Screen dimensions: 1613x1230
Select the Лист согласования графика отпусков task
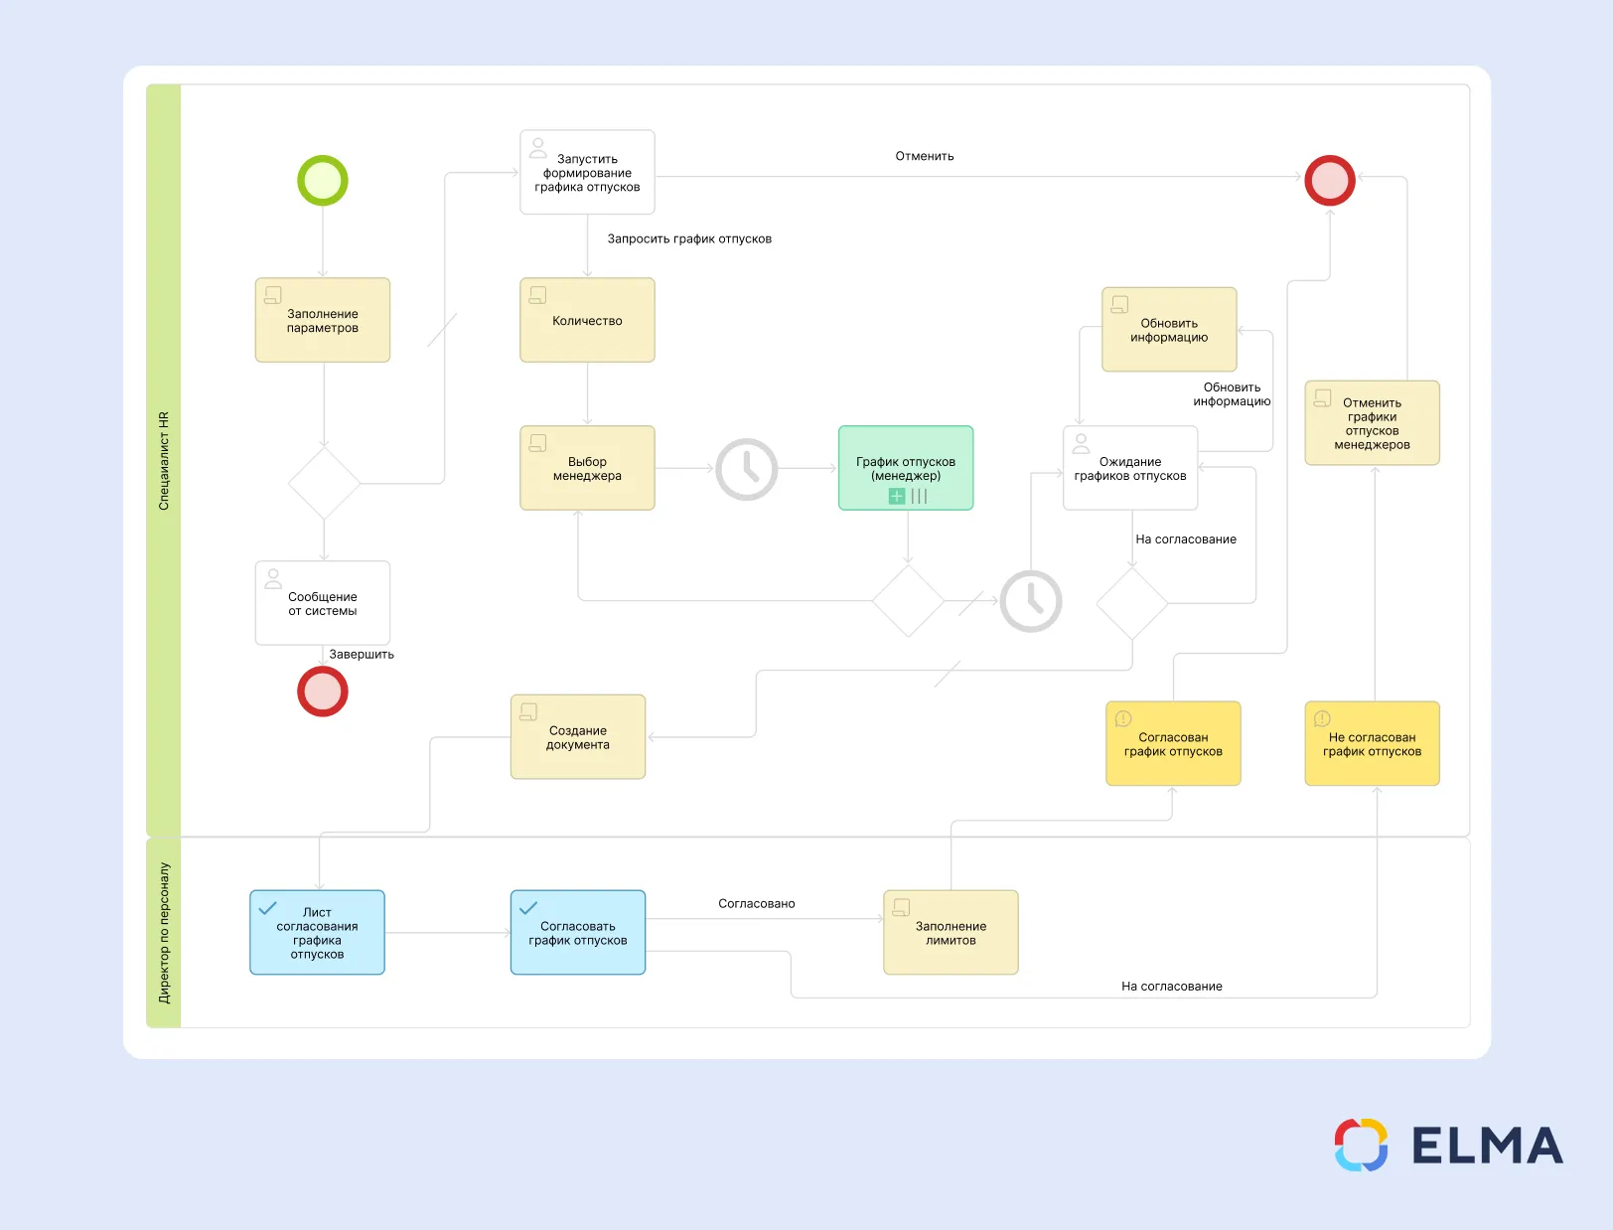317,933
